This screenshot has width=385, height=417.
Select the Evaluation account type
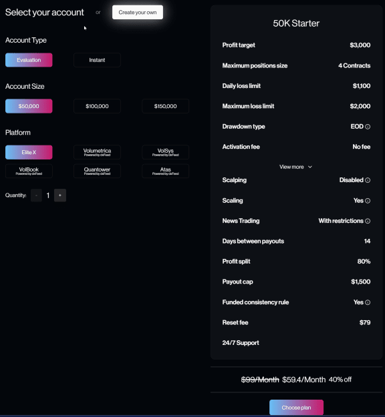(29, 60)
